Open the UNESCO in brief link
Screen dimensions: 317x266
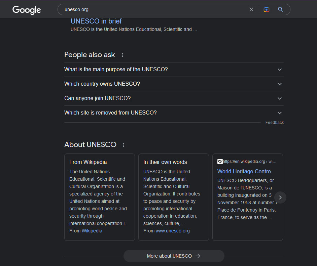96,21
